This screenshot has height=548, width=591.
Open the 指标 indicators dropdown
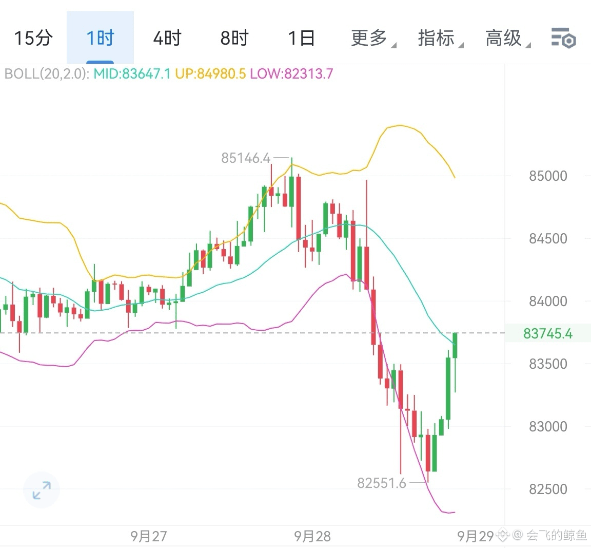(440, 38)
